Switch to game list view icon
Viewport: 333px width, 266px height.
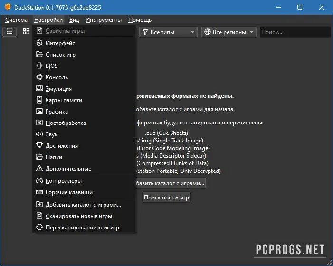10,32
